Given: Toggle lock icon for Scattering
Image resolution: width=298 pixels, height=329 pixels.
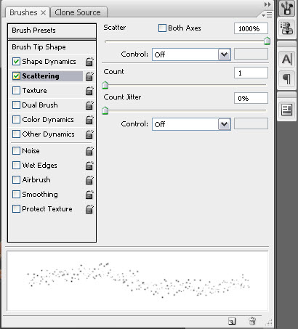Looking at the screenshot, I should tap(89, 76).
